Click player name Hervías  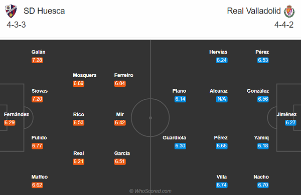tap(218, 52)
